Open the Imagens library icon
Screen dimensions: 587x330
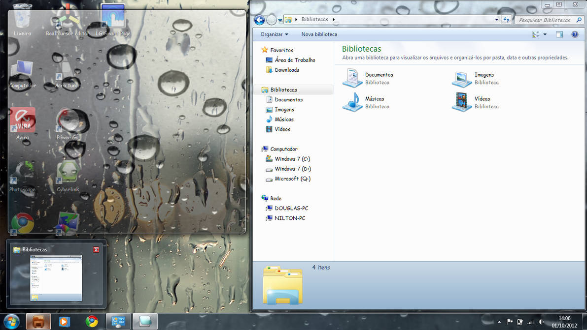click(x=461, y=78)
